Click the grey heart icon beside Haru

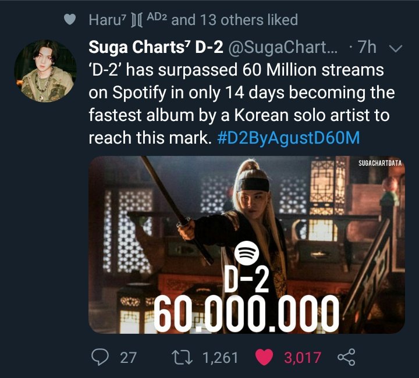(x=70, y=20)
